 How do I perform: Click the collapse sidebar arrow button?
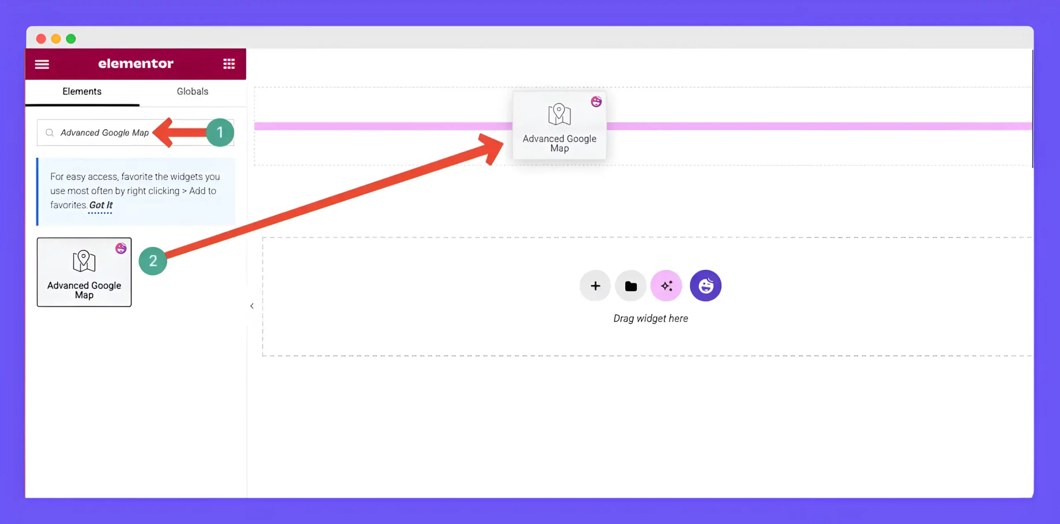pyautogui.click(x=251, y=305)
